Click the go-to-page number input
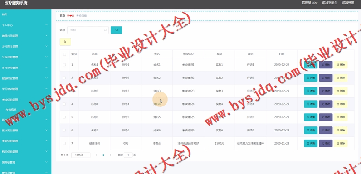Image resolution: width=361 pixels, height=174 pixels. (128, 155)
